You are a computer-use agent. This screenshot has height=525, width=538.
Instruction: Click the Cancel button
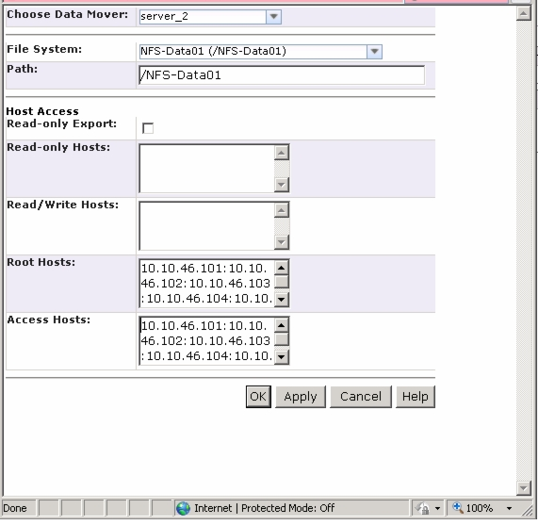tap(361, 397)
